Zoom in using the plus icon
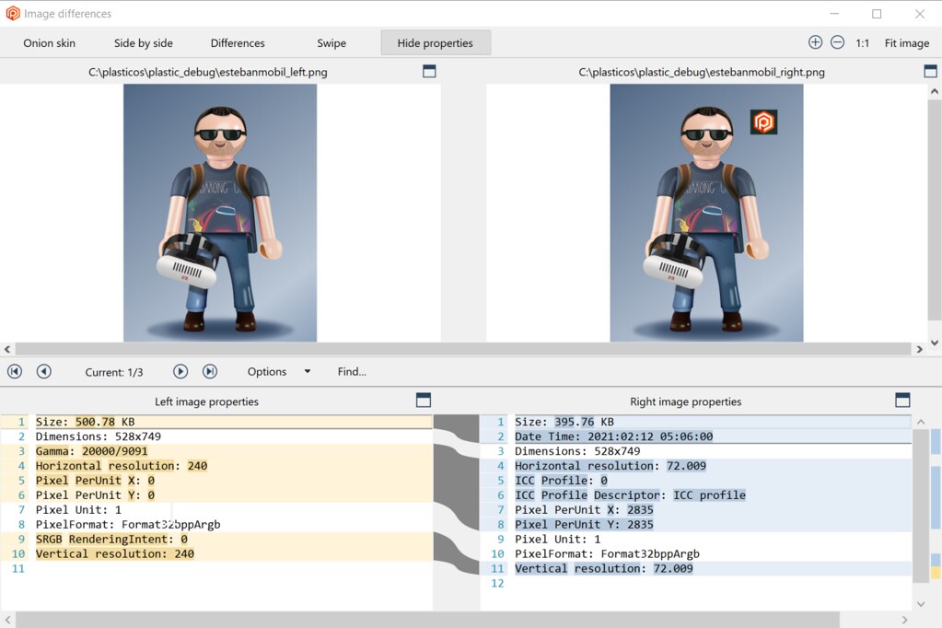Viewport: 942px width, 628px height. [x=815, y=42]
